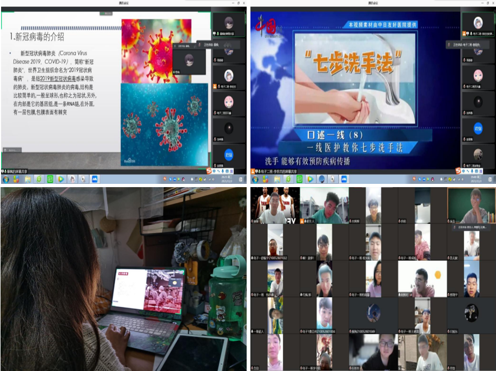The height and width of the screenshot is (371, 496).
Task: Open Tencent Video play icon under the COVID slide
Action: [61, 179]
